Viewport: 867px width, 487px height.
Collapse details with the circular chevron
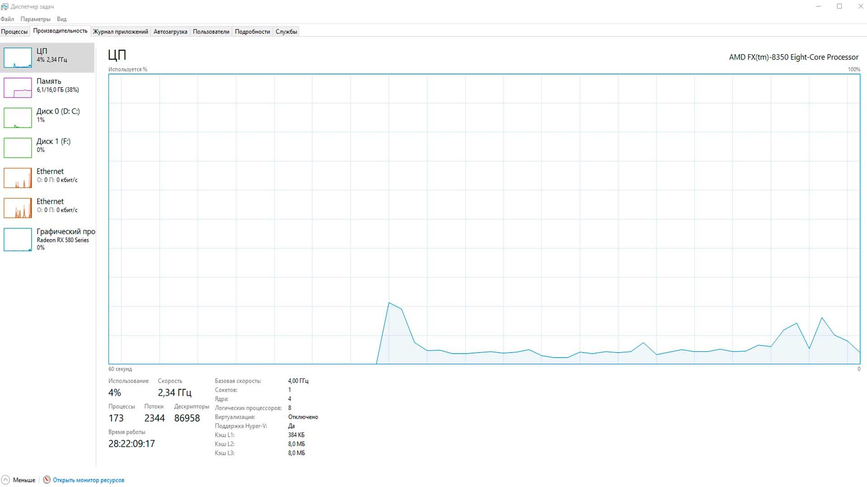[x=6, y=480]
